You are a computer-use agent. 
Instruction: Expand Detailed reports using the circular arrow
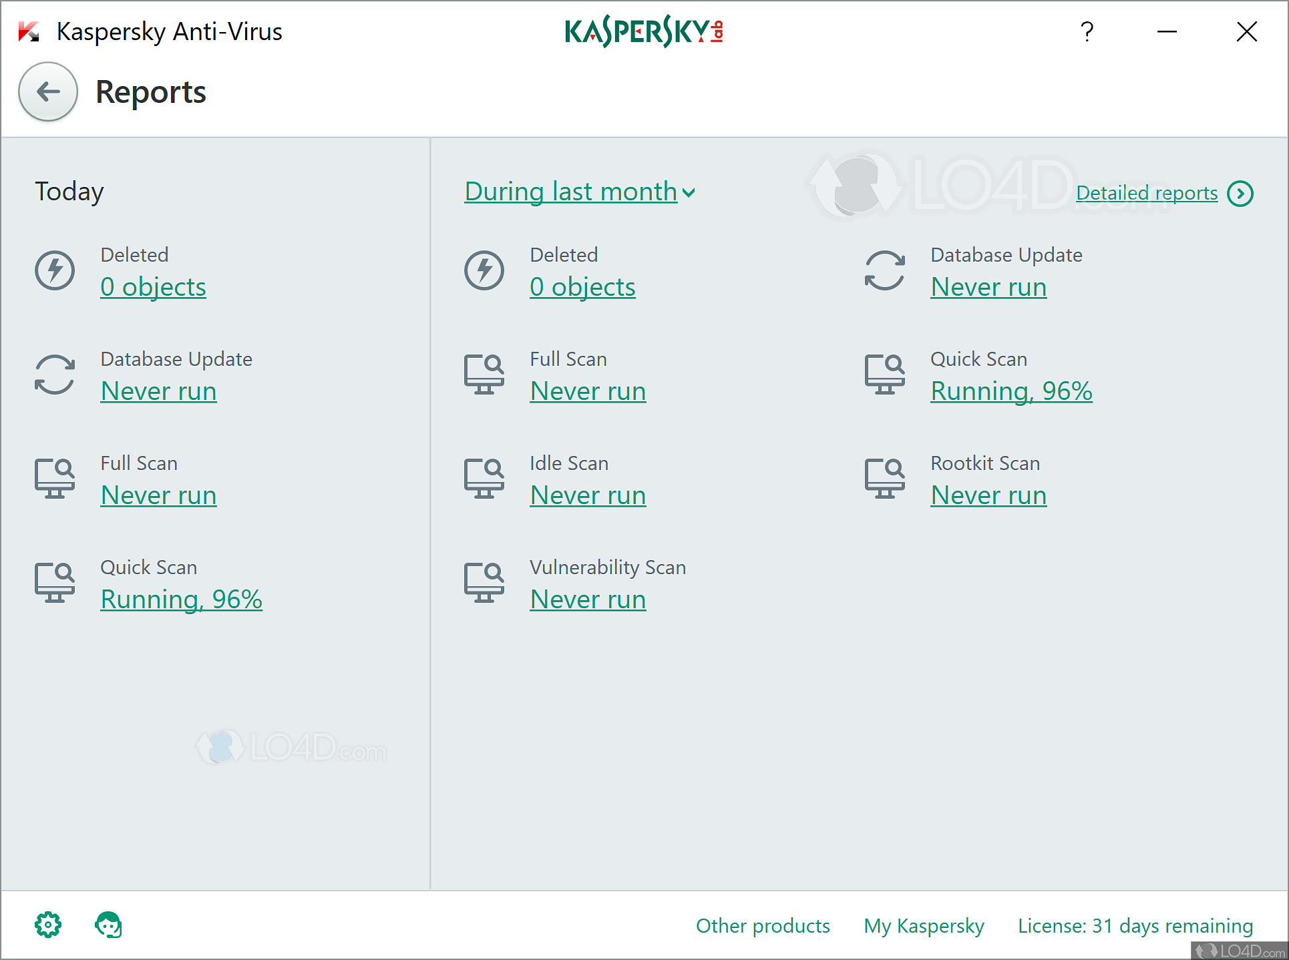[1241, 194]
